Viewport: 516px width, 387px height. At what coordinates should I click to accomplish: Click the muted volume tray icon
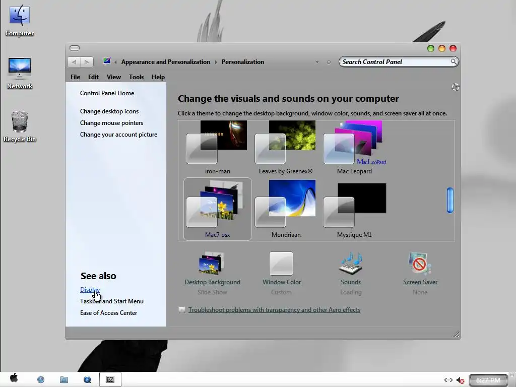point(460,380)
